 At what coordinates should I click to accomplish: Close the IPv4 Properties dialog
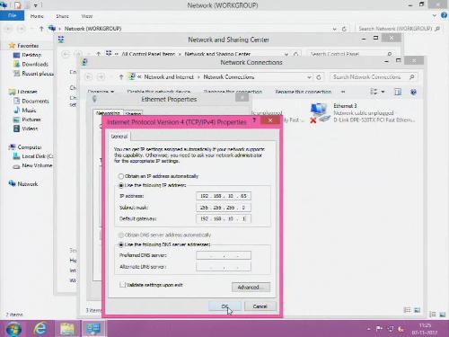pos(270,120)
